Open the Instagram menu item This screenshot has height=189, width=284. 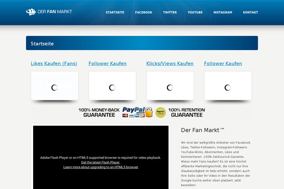tap(222, 12)
